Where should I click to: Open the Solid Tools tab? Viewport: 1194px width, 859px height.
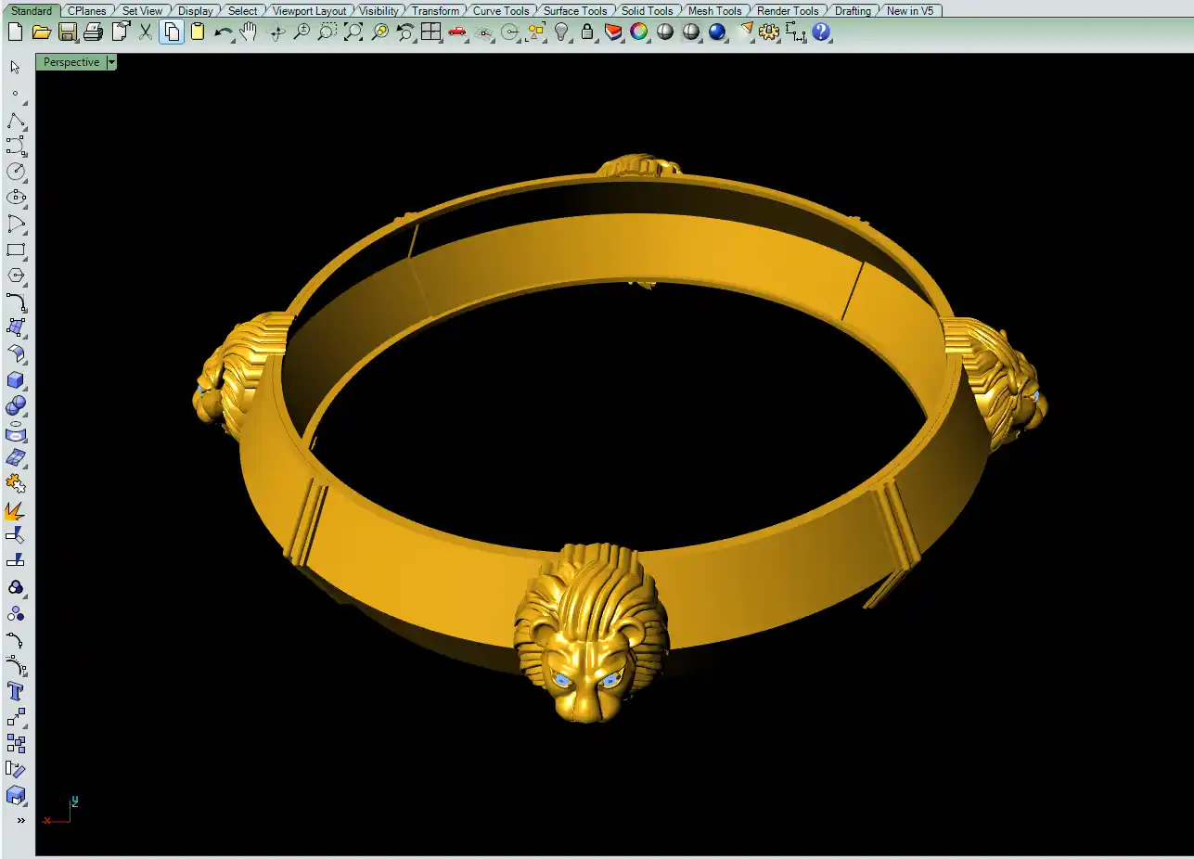(x=648, y=10)
